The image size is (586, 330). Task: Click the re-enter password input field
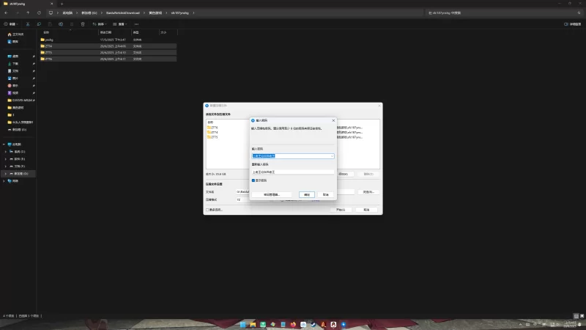293,172
